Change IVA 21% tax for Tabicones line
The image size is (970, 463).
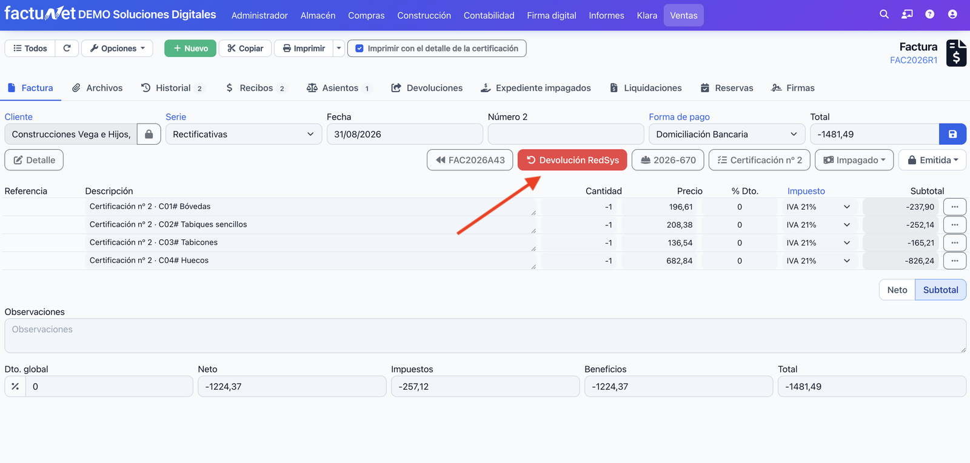click(818, 243)
